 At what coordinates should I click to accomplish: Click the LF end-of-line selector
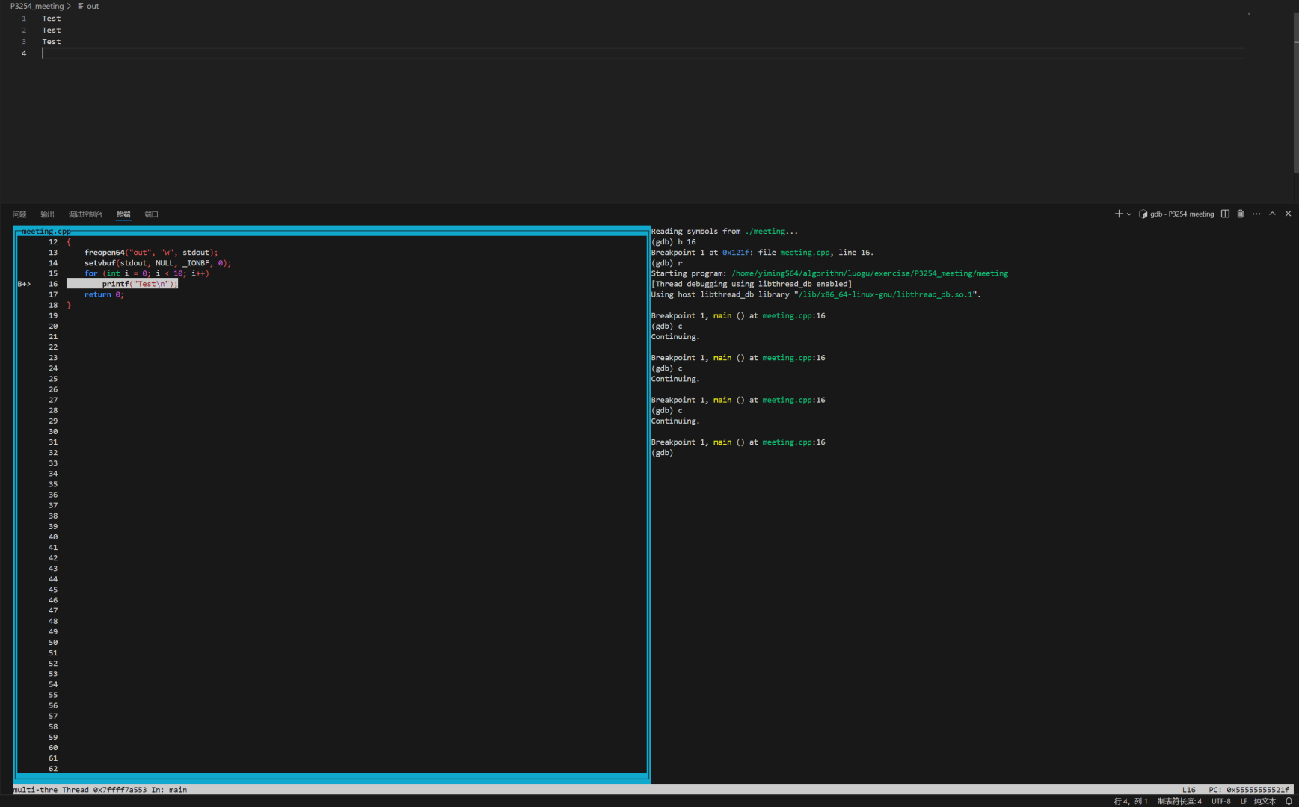(x=1244, y=801)
